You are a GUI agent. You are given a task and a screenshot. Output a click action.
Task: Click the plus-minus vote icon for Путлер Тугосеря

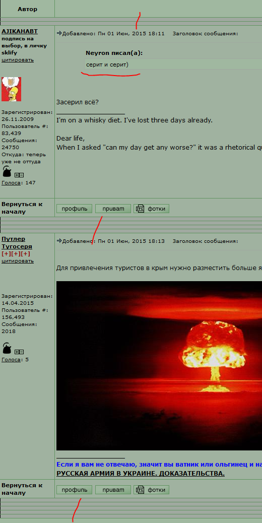[x=19, y=352]
